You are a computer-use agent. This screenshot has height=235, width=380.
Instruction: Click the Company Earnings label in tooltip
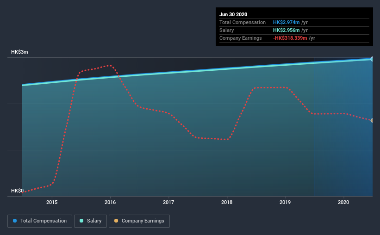[240, 38]
